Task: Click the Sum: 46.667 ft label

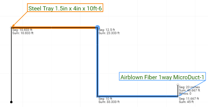Action: (190, 90)
